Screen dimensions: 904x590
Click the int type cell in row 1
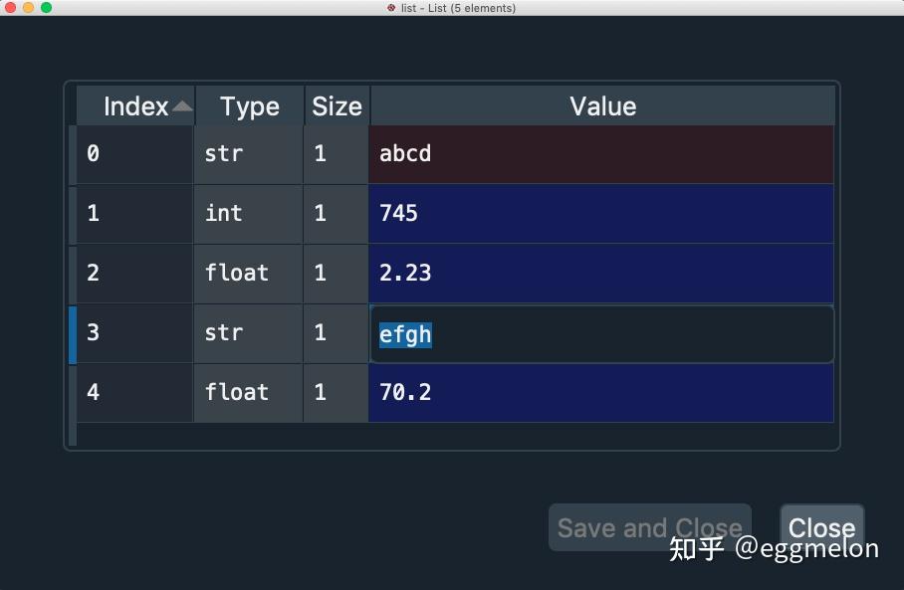[249, 214]
